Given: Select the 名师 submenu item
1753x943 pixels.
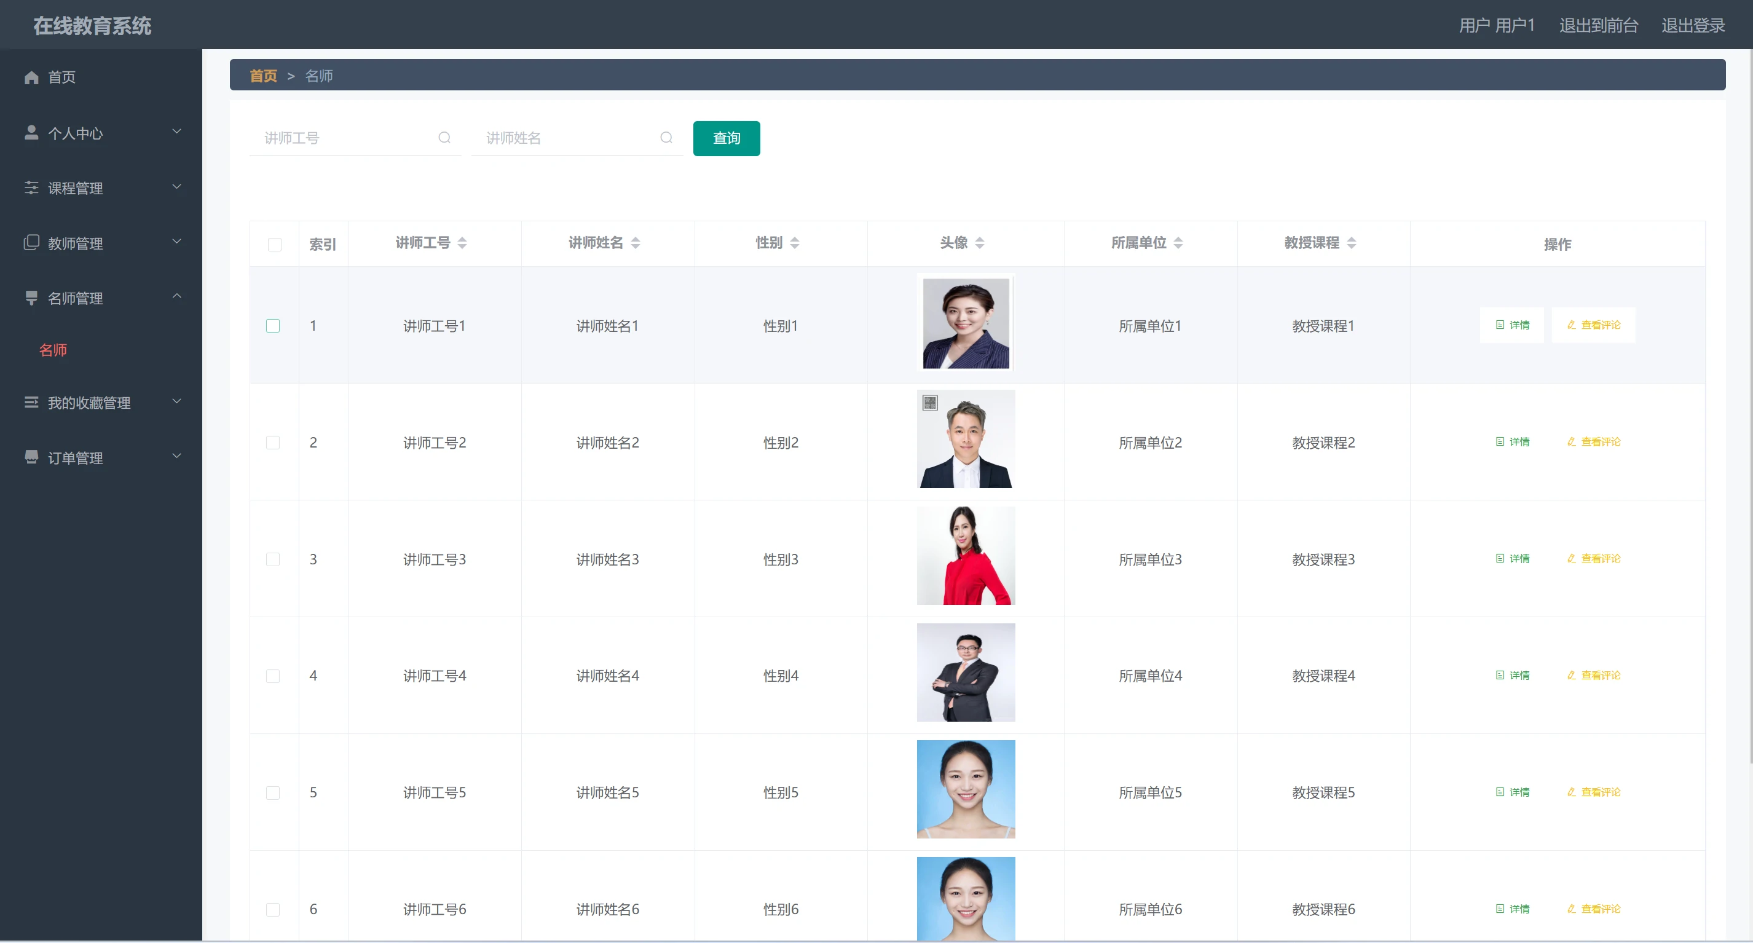Looking at the screenshot, I should [53, 350].
